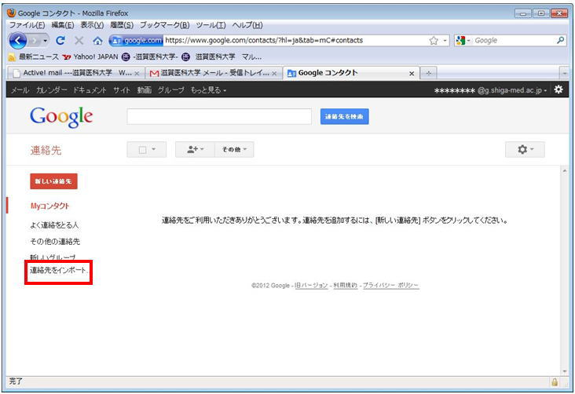
Task: Open the 履歴 menu
Action: (122, 25)
